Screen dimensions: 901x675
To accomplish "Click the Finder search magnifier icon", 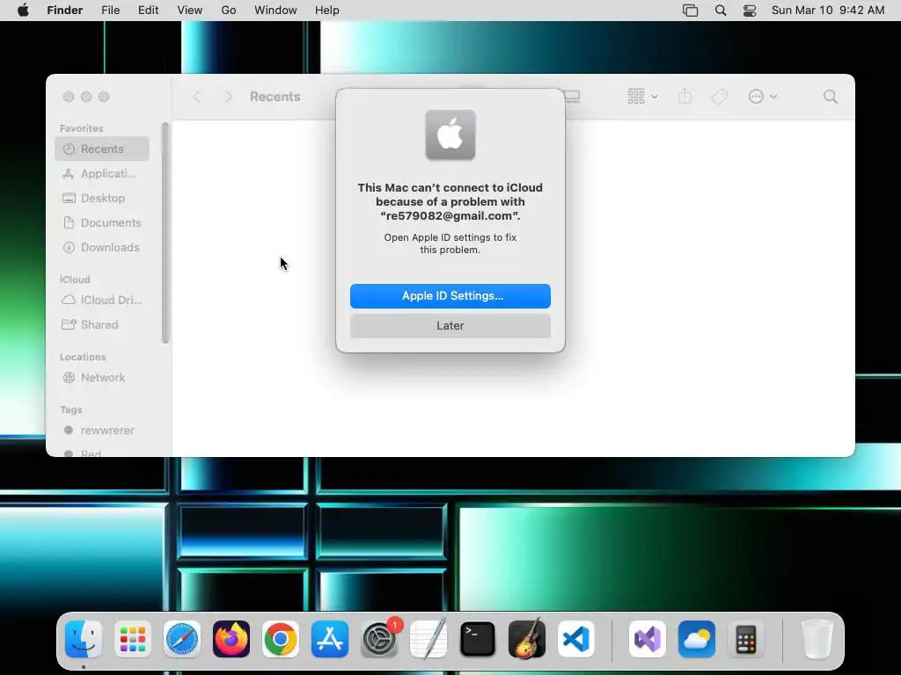I will point(831,97).
